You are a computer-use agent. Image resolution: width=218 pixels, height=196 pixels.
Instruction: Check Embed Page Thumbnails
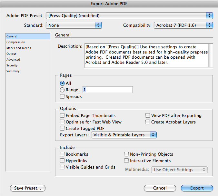(x=62, y=115)
